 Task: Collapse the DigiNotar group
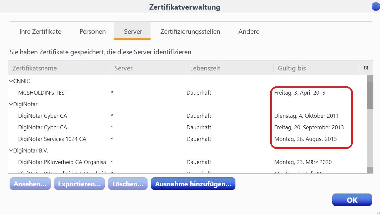coord(11,104)
